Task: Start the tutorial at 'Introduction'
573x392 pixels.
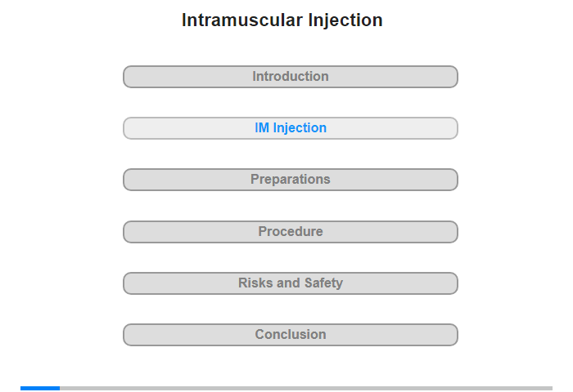Action: (x=290, y=77)
